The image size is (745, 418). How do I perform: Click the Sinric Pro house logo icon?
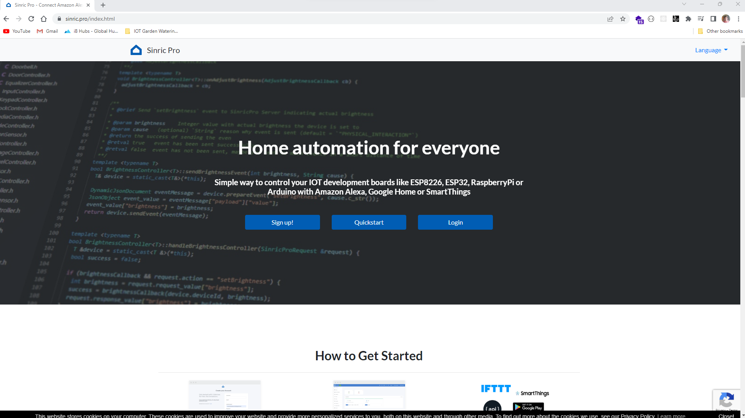pos(136,50)
